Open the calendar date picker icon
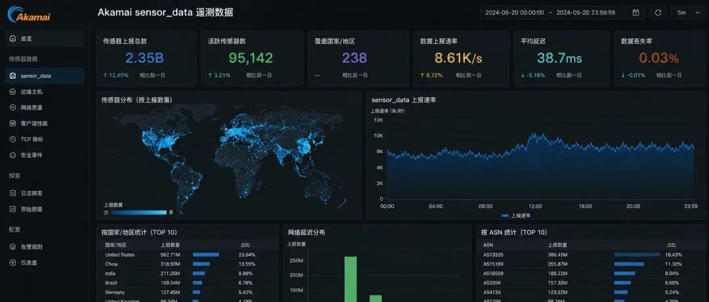 pos(635,12)
